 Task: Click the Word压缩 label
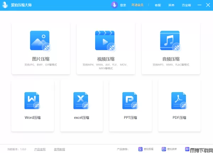pos(33,117)
